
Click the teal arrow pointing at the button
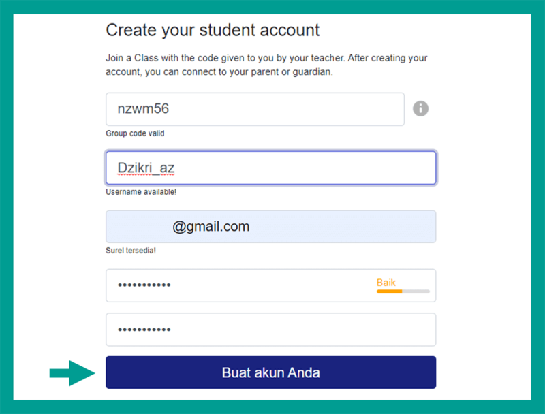click(x=72, y=373)
